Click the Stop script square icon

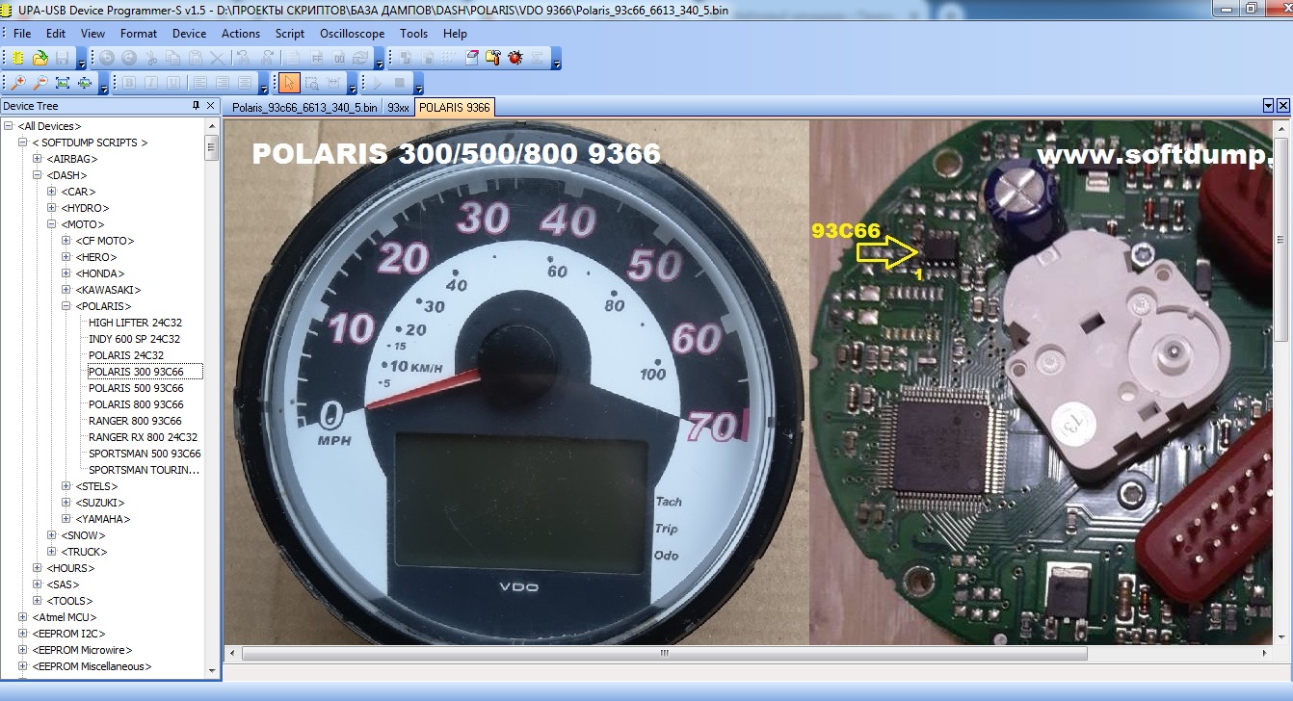coord(400,83)
